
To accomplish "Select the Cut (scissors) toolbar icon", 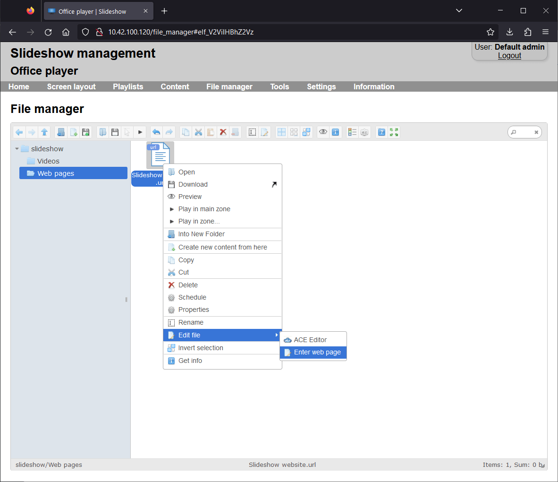I will tap(198, 132).
